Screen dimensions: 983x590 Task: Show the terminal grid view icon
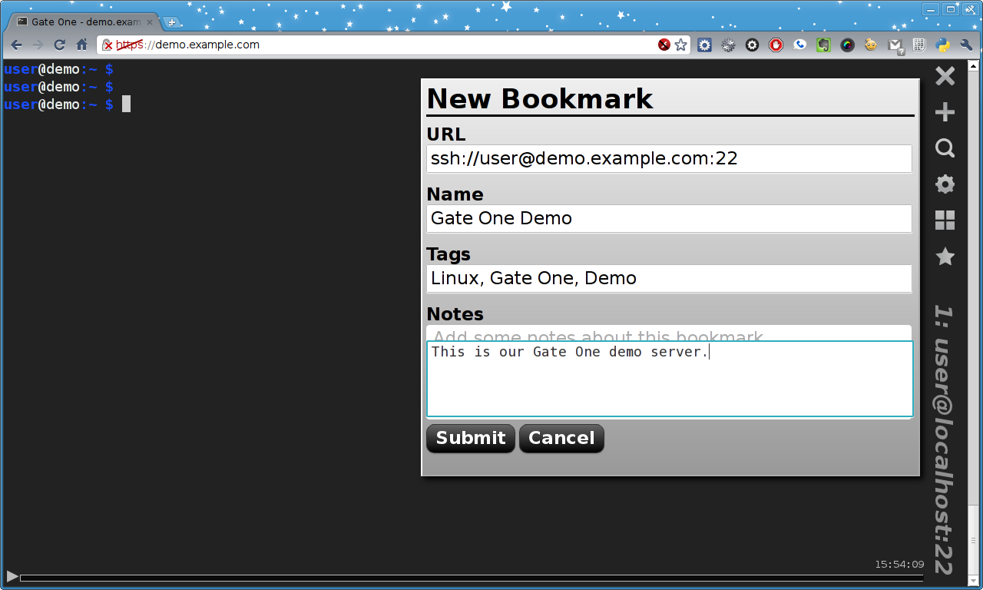(945, 220)
